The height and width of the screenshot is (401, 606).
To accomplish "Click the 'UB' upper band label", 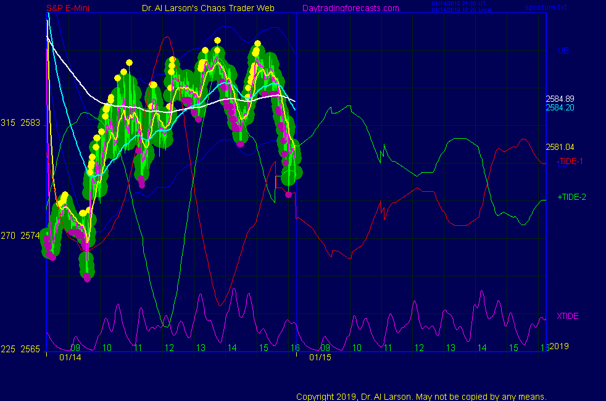I will 563,51.
